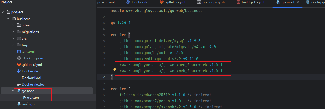Viewport: 325px width, 109px height.
Task: Click the tmp folder icon
Action: point(19,45)
